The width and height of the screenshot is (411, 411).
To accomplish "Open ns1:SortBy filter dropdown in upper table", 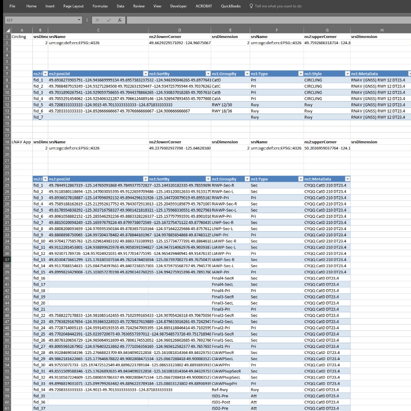I will pyautogui.click(x=207, y=74).
